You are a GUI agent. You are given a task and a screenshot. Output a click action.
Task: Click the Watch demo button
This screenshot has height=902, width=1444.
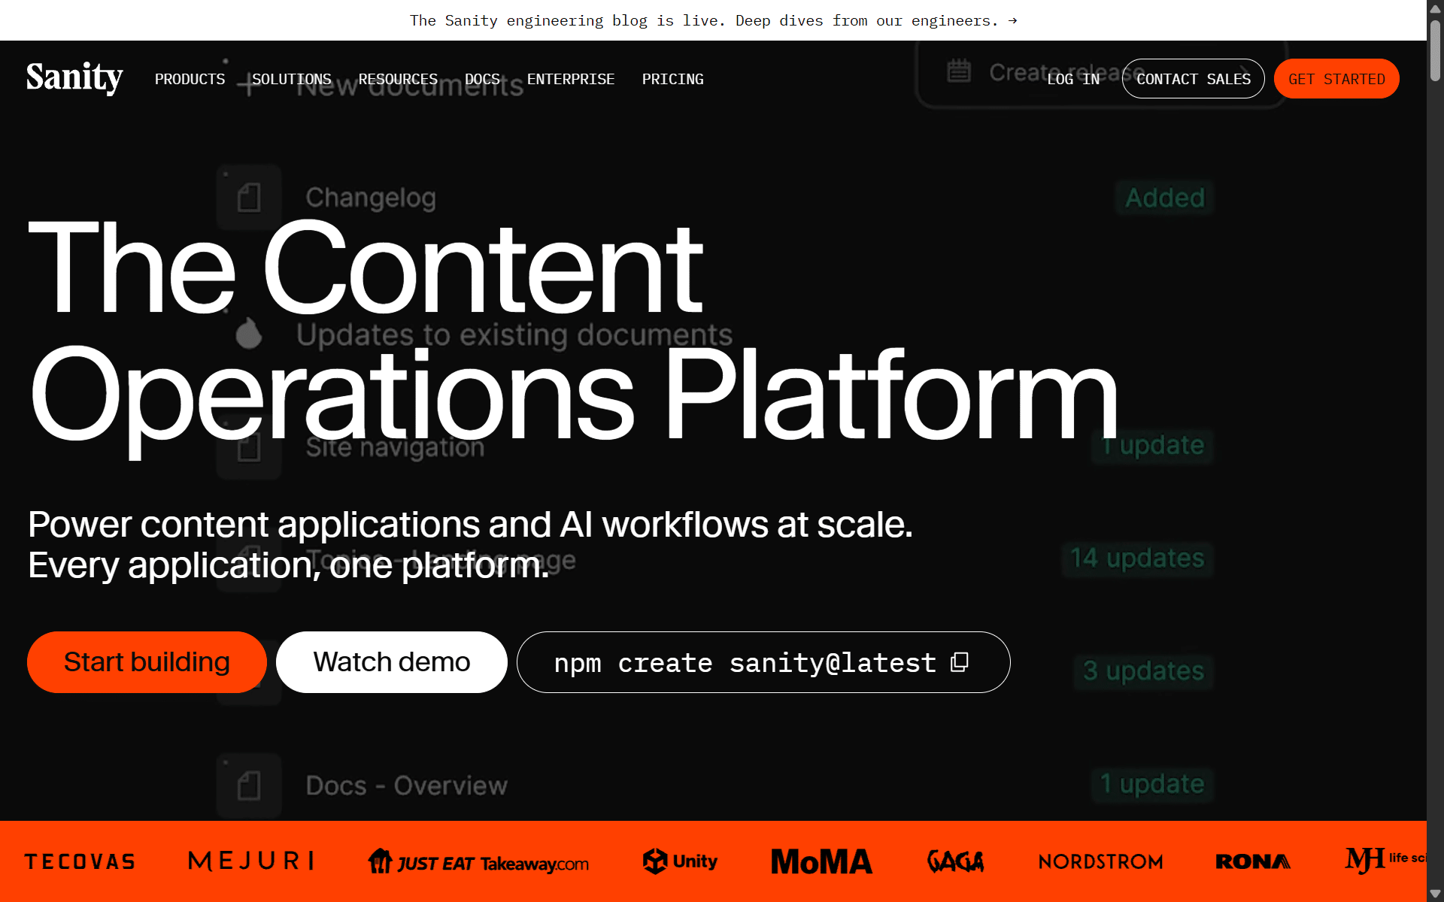click(392, 662)
